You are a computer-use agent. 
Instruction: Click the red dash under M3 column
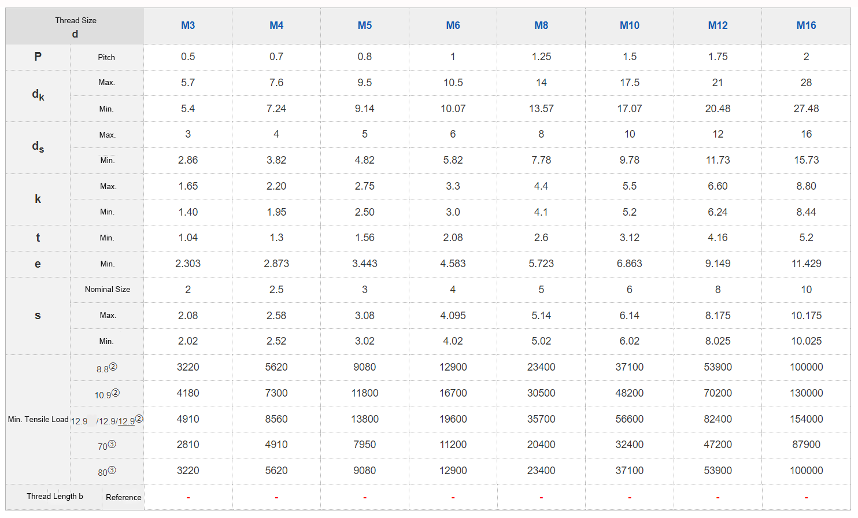click(188, 498)
